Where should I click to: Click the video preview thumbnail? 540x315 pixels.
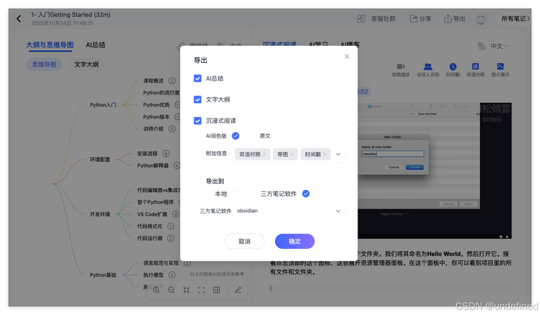click(x=434, y=170)
